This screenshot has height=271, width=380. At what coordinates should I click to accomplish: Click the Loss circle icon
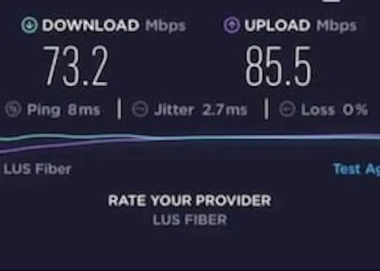point(287,109)
